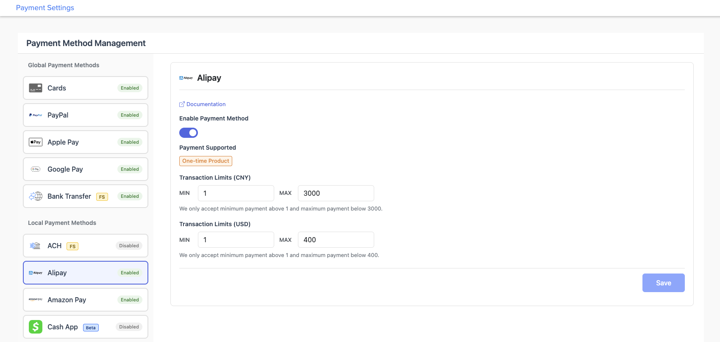Click the ACH bank building icon
Screen dimensions: 720x342
(36, 246)
